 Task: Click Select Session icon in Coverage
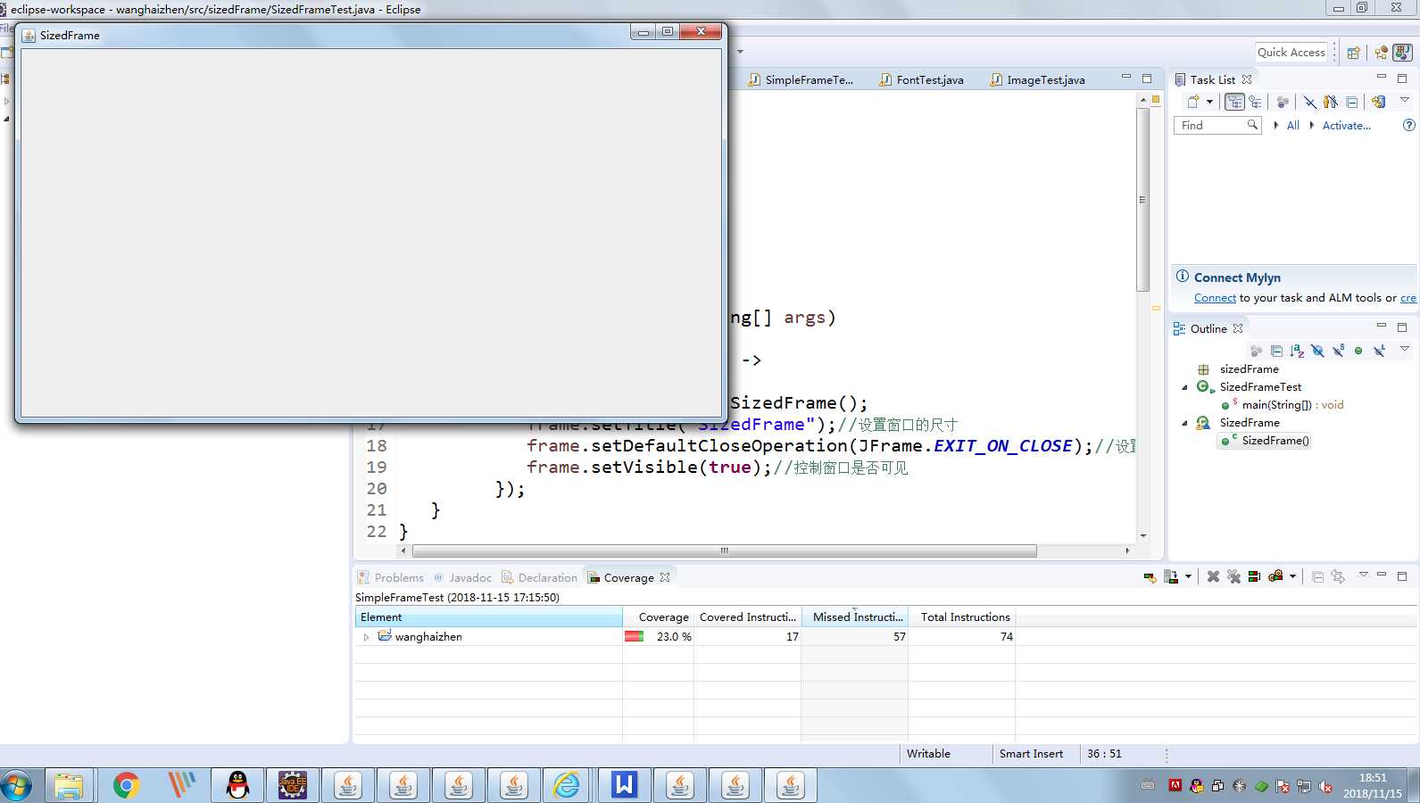point(1275,576)
